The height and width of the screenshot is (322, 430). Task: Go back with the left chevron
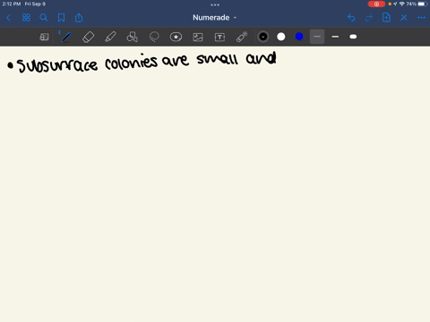[8, 18]
